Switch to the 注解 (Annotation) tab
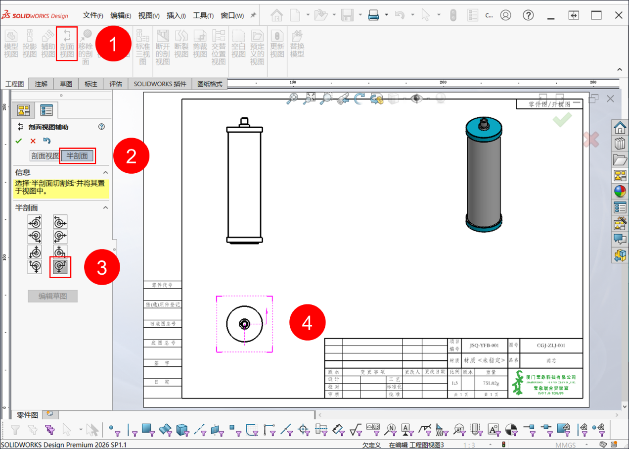 click(41, 84)
